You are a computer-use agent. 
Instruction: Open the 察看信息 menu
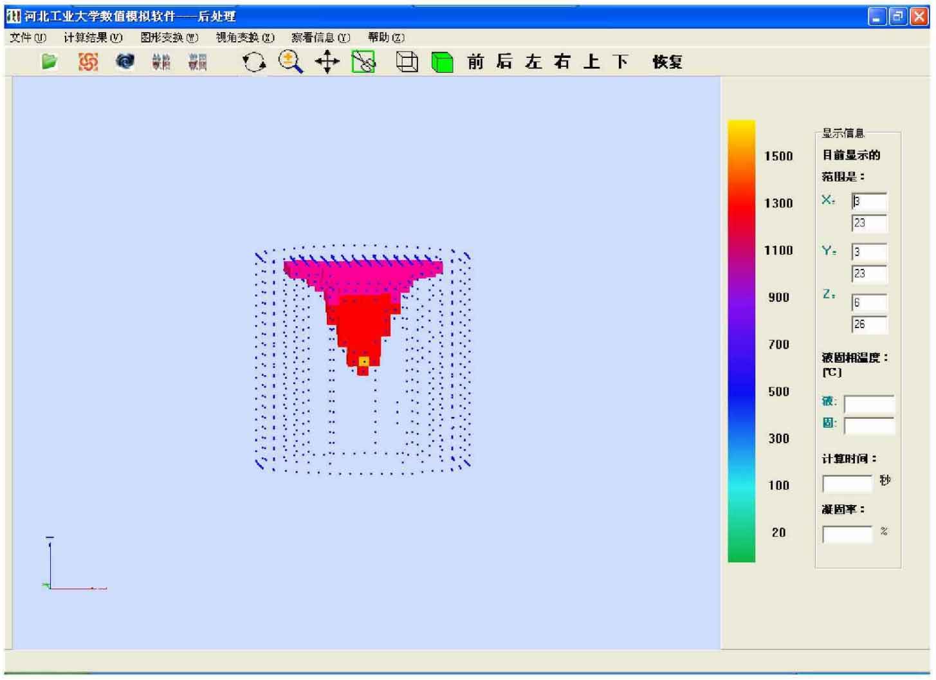319,38
